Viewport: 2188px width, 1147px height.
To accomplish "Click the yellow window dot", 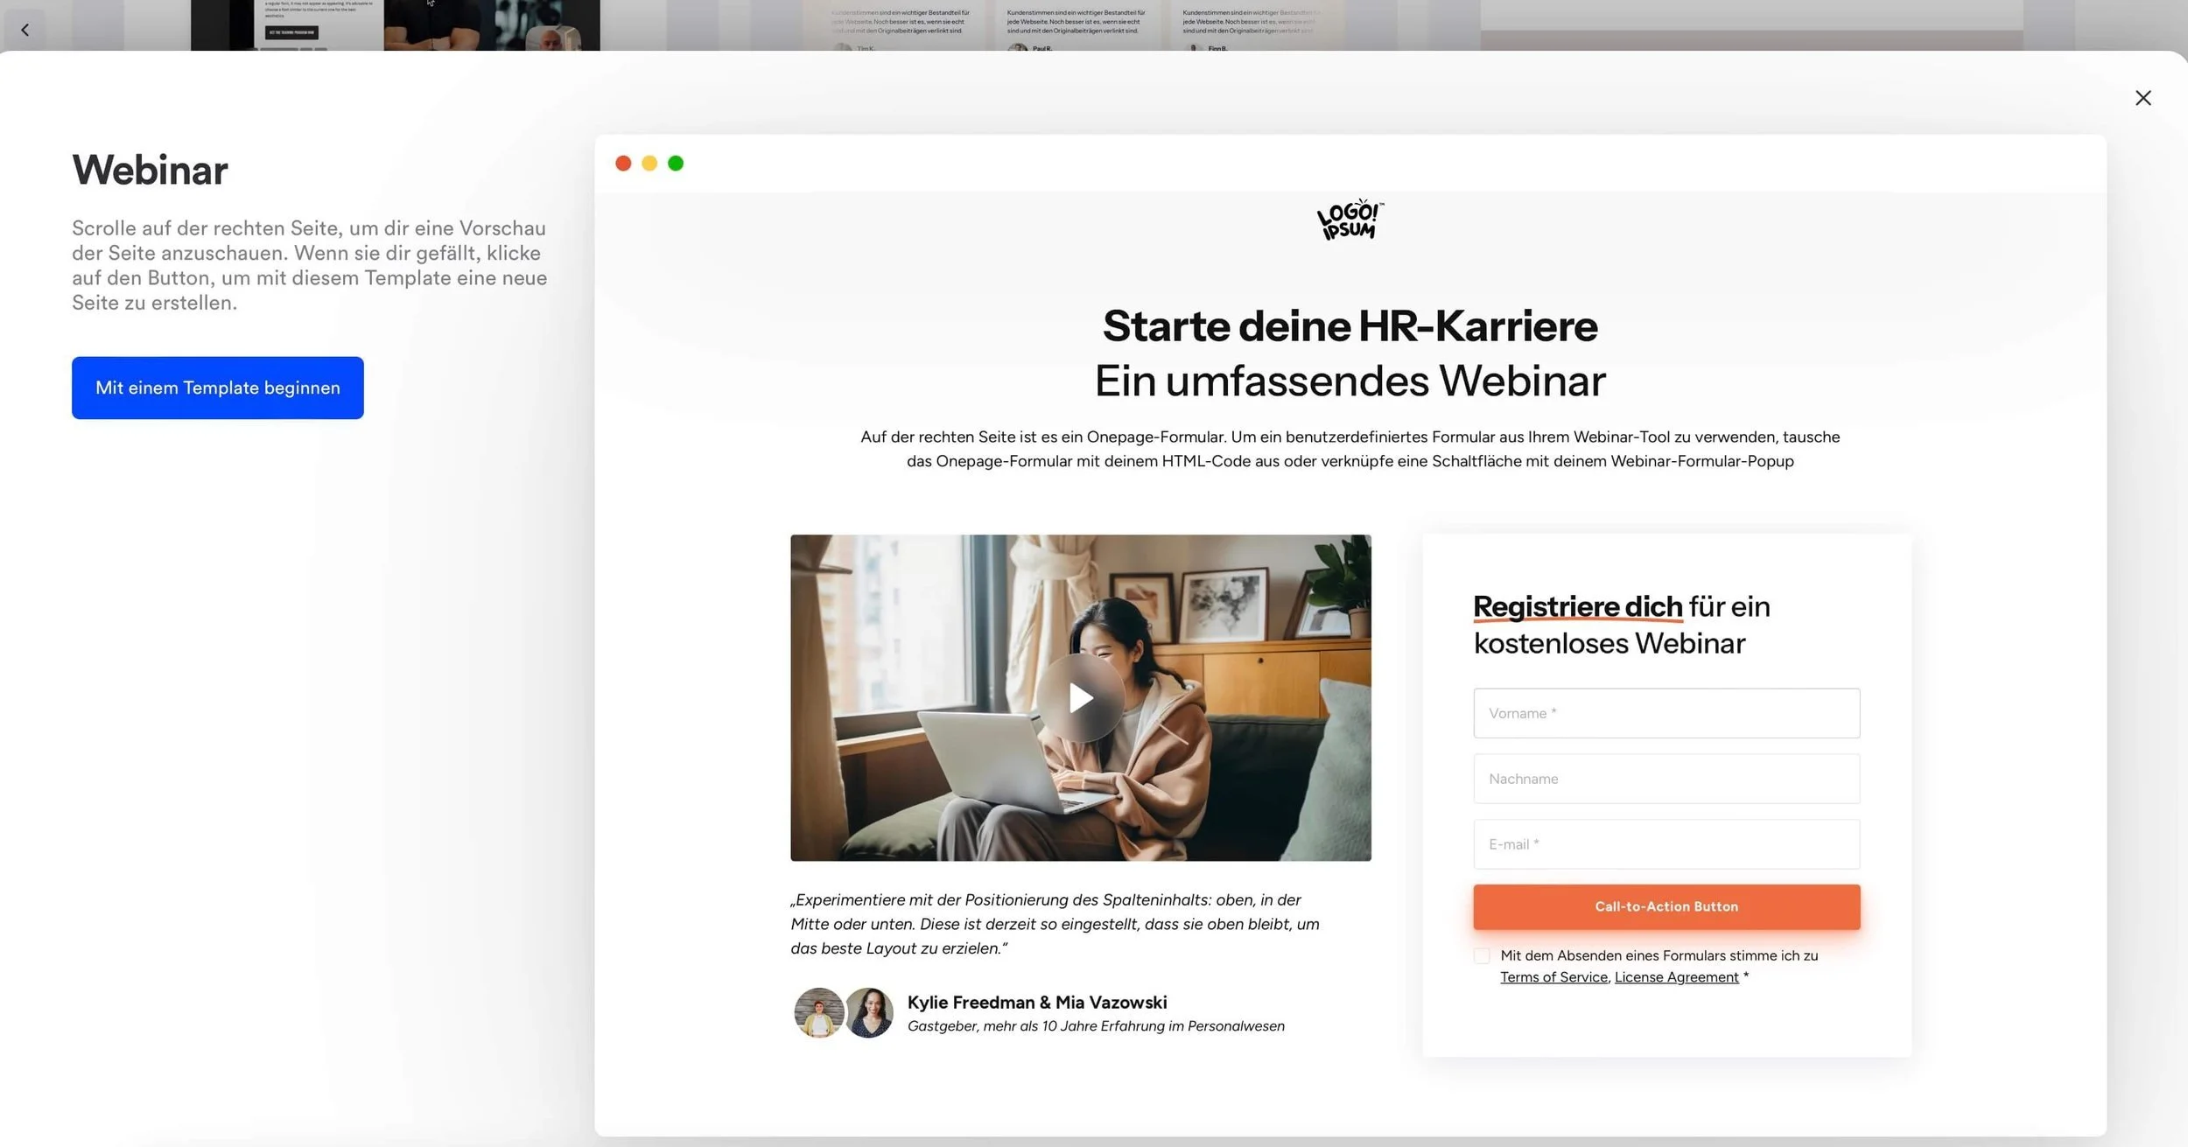I will click(649, 164).
